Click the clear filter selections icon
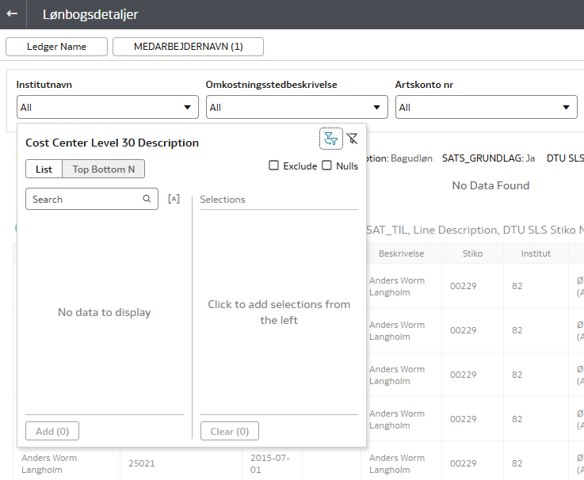 coord(352,139)
